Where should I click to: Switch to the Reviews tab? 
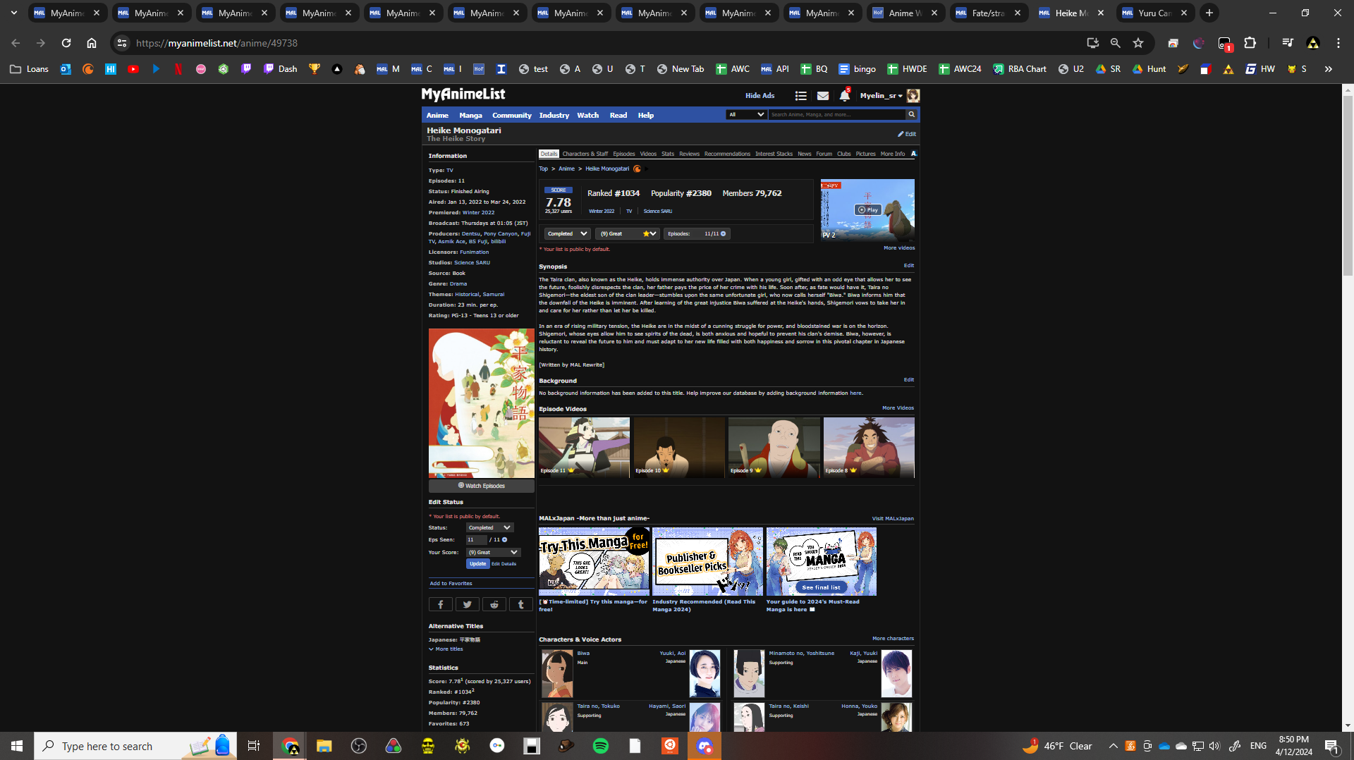tap(689, 154)
